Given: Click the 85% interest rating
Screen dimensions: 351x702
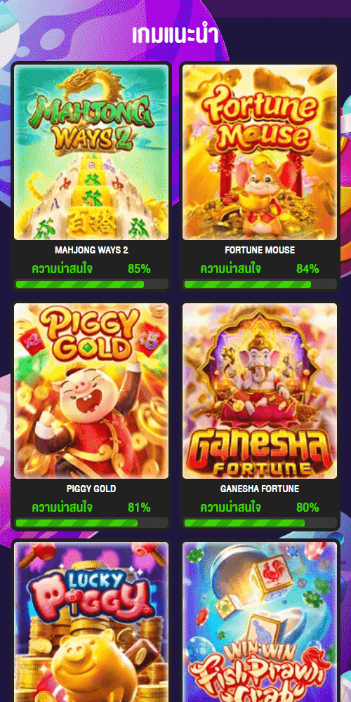Looking at the screenshot, I should tap(139, 269).
